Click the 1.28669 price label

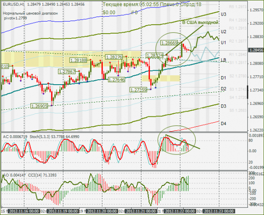coord(169,43)
